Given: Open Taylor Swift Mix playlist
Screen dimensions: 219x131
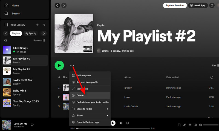Looking at the screenshot, I should coord(25,82).
